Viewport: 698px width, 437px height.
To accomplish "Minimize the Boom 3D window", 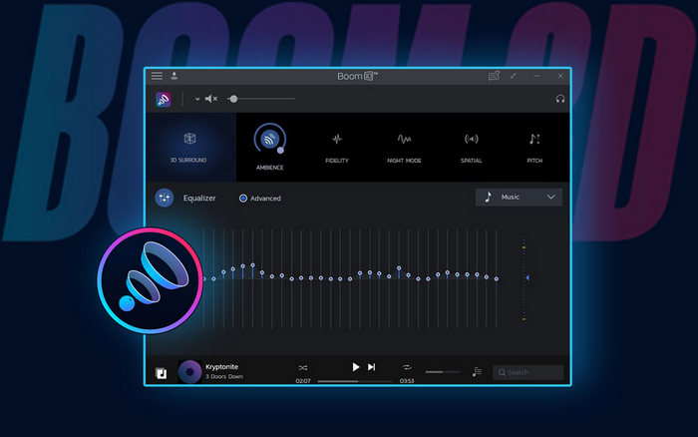I will [537, 76].
